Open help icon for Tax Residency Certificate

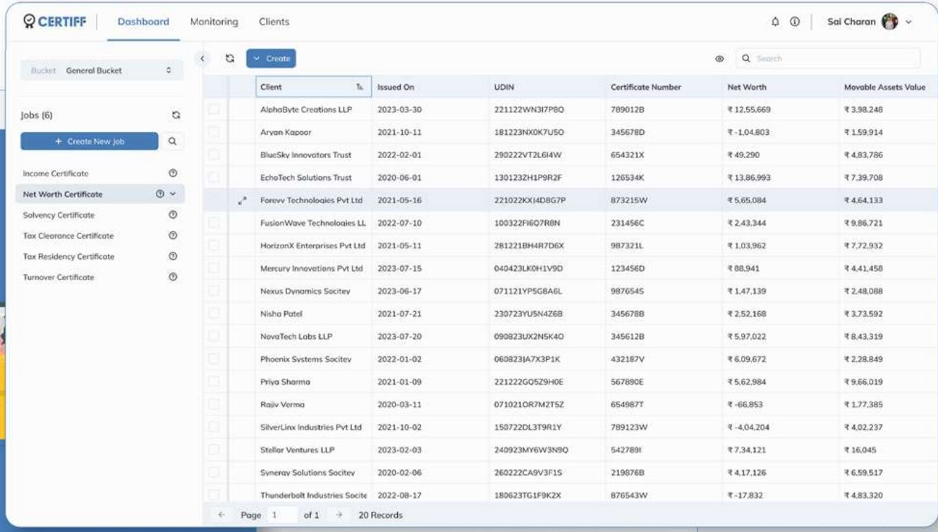(173, 256)
